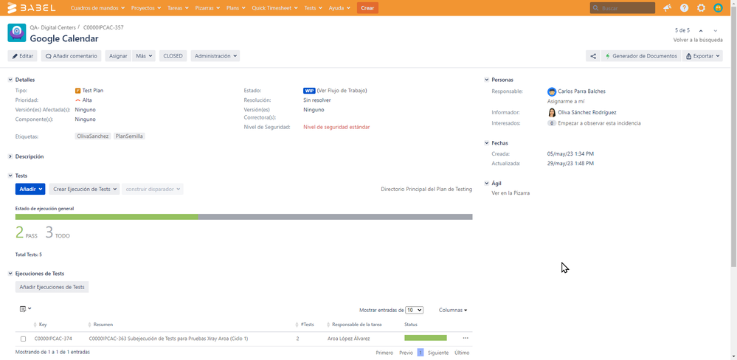Select the checkbox for C0000IPCAC-374
Image resolution: width=737 pixels, height=360 pixels.
tap(23, 339)
